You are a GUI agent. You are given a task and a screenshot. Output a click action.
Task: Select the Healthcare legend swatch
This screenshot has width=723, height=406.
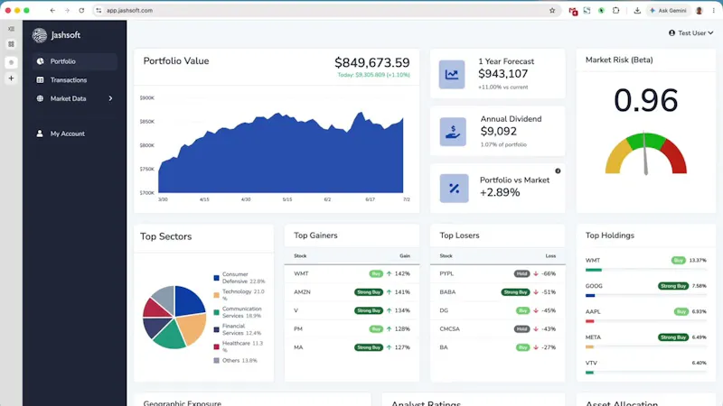pyautogui.click(x=216, y=346)
